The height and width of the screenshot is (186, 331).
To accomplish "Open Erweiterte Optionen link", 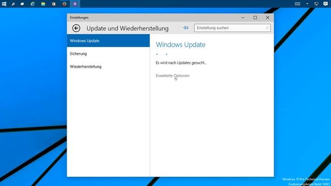I will tap(172, 75).
